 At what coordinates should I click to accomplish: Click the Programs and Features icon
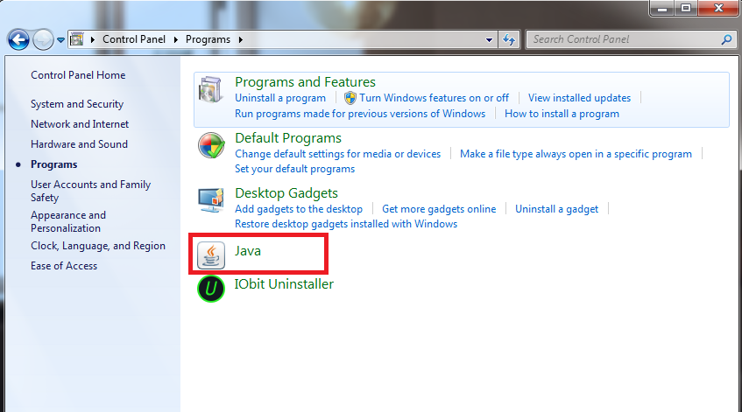(x=210, y=89)
